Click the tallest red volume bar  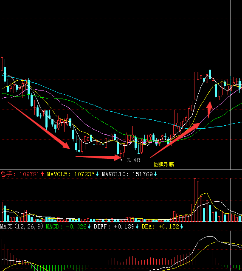click(195, 200)
